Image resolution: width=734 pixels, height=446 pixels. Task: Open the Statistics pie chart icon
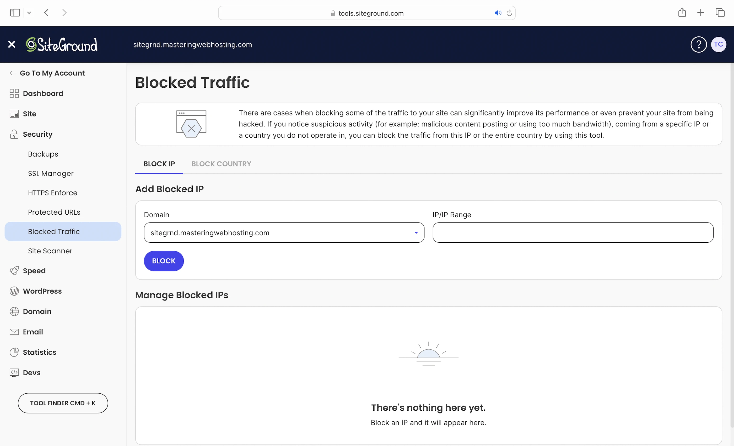click(x=14, y=352)
